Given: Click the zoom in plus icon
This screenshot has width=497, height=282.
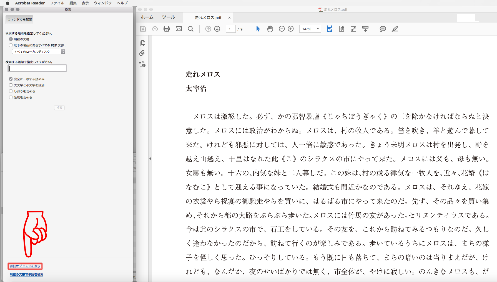Looking at the screenshot, I should [291, 29].
